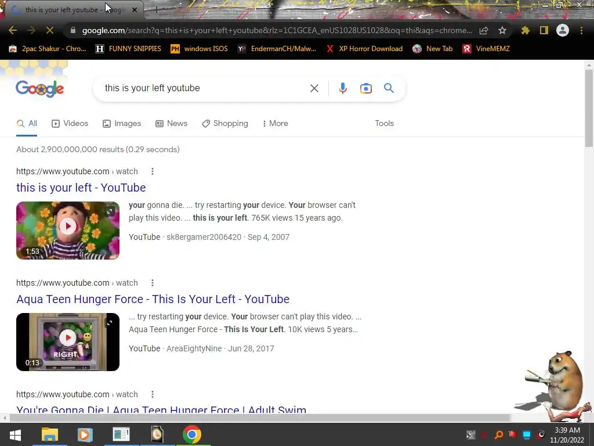This screenshot has width=594, height=446.
Task: Open the Aqua Teen Hunger Force result link
Action: tap(153, 299)
